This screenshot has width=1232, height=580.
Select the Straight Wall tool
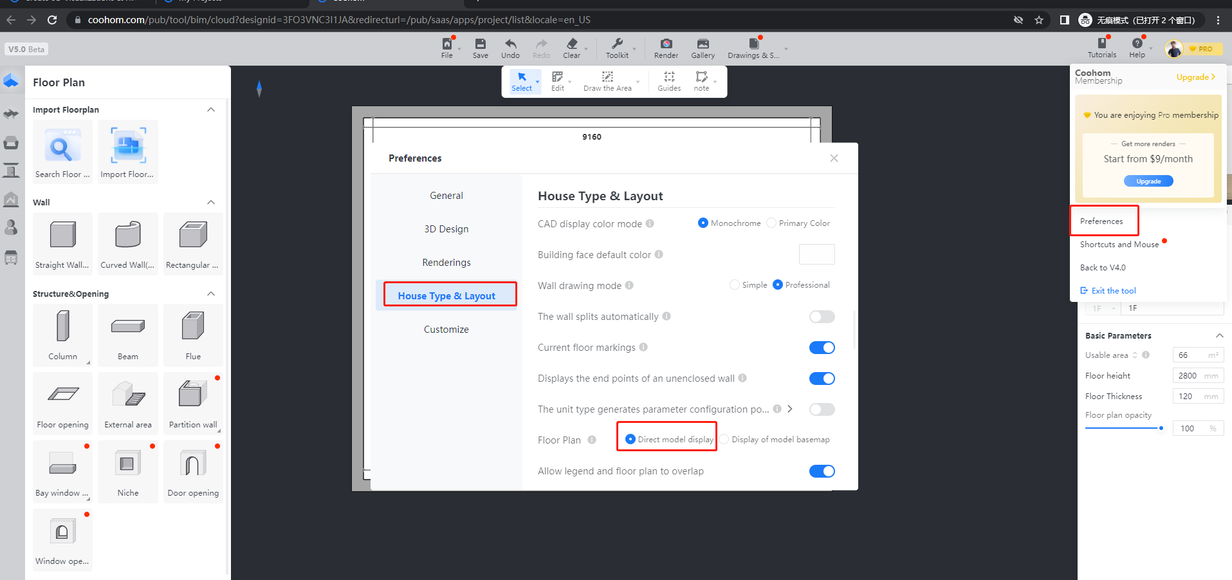point(62,244)
